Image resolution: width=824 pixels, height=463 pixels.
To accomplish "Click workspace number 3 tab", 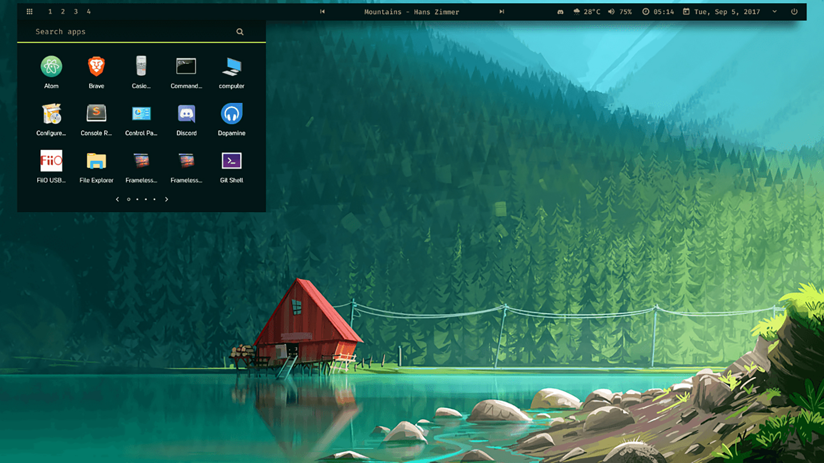I will pos(75,11).
